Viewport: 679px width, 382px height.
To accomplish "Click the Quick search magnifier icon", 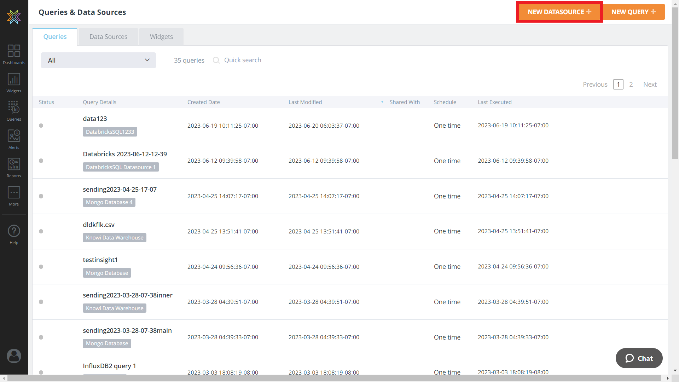I will click(x=216, y=60).
